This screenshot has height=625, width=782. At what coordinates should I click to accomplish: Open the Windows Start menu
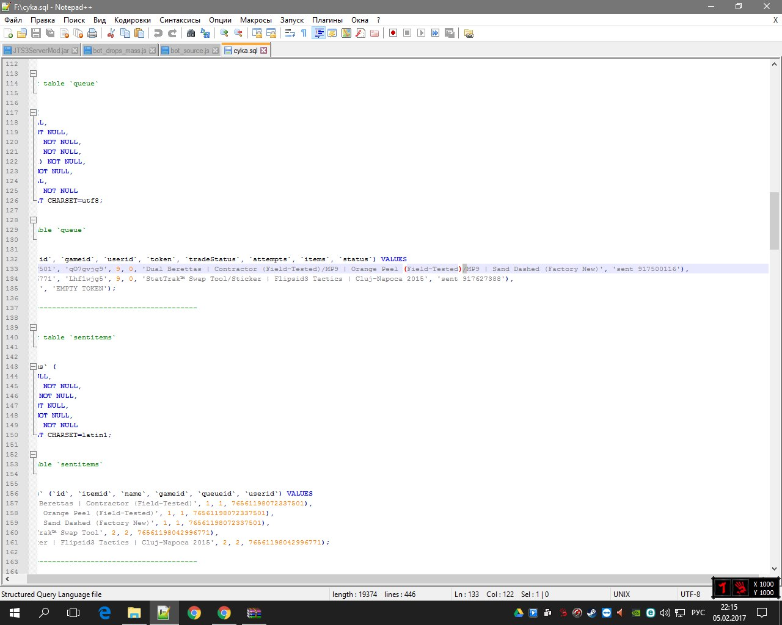tap(15, 613)
